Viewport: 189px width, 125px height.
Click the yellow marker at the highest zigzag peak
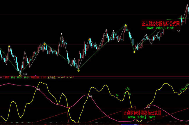[x=126, y=25]
